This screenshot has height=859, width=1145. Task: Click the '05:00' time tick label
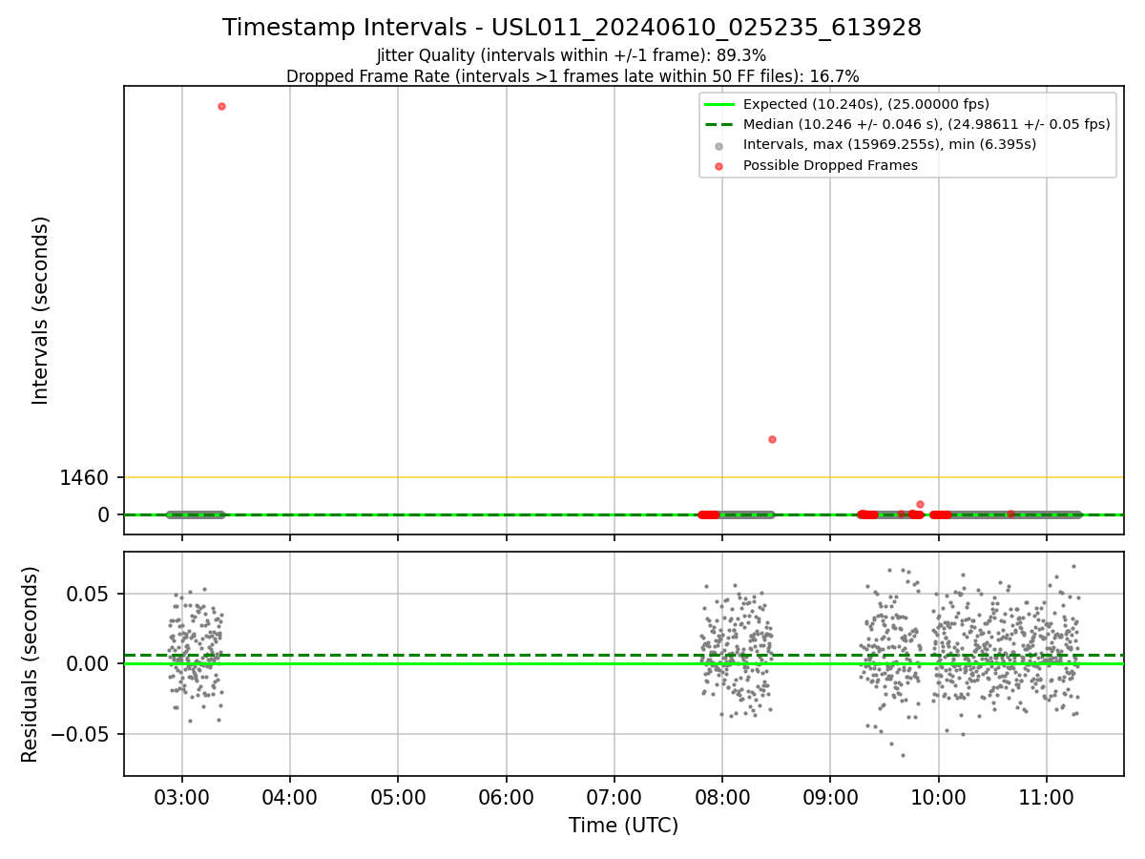398,796
